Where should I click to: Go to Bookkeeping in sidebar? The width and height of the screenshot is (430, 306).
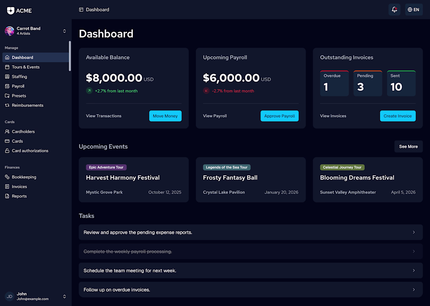[x=35, y=177]
